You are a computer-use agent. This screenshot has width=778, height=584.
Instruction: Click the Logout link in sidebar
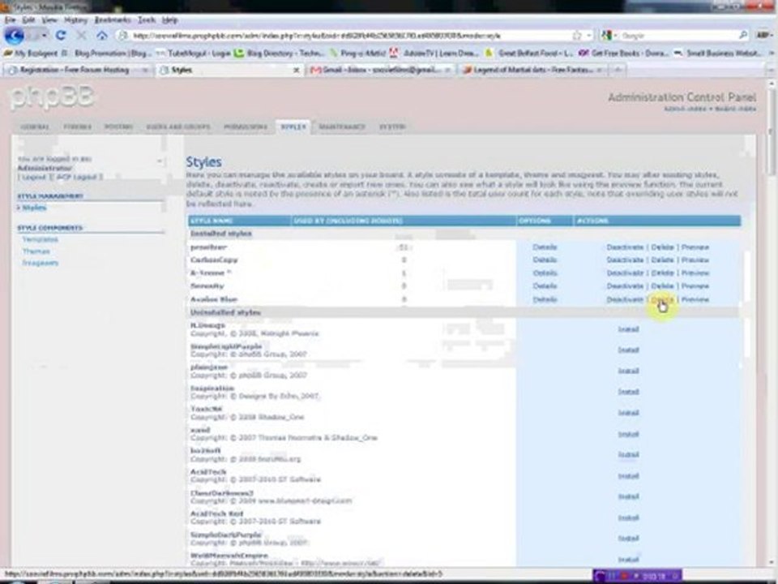tap(34, 177)
